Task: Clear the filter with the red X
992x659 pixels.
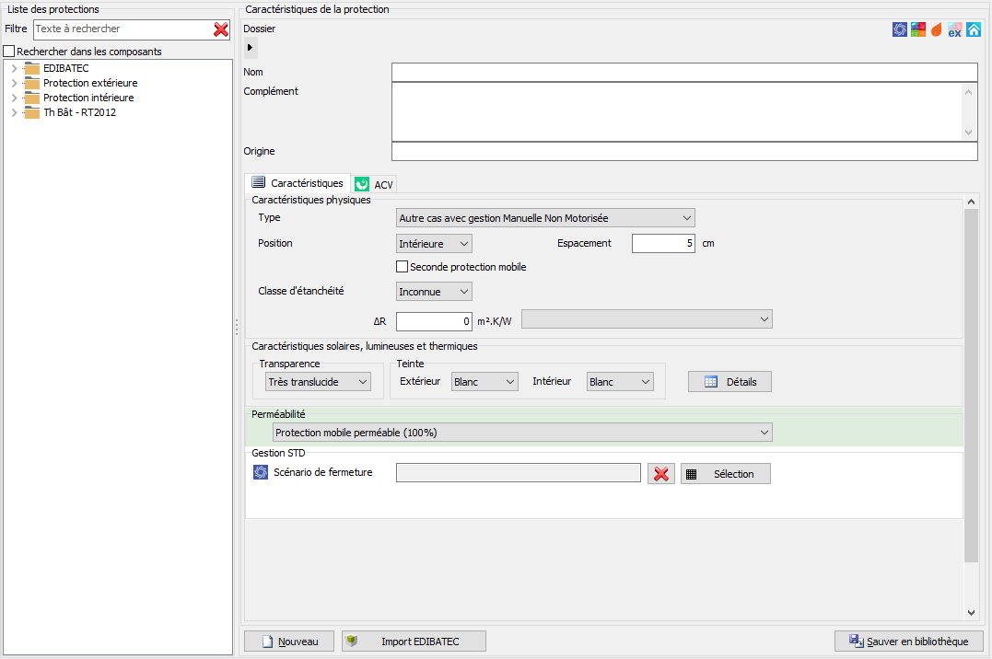Action: (221, 29)
